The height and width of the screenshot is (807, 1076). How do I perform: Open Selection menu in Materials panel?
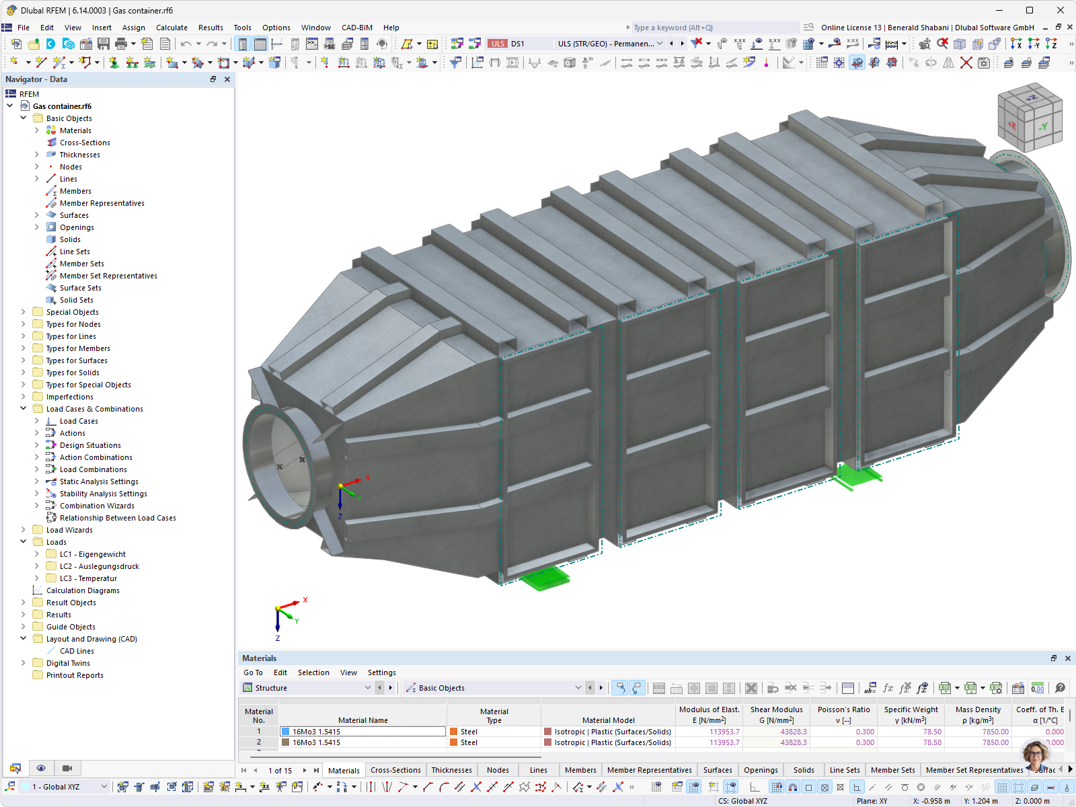[313, 672]
